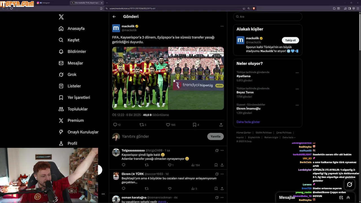Open a new browser tab with plus
The height and width of the screenshot is (203, 361).
coord(107,3)
